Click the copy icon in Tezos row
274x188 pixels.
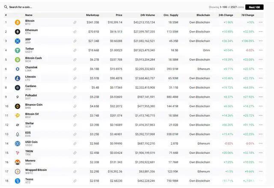(x=75, y=181)
